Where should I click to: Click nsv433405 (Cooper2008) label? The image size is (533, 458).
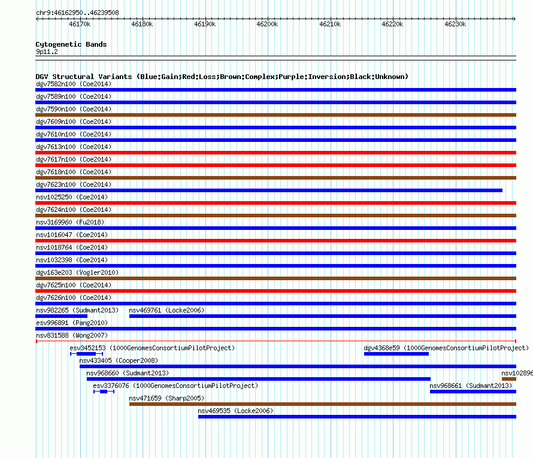119,360
